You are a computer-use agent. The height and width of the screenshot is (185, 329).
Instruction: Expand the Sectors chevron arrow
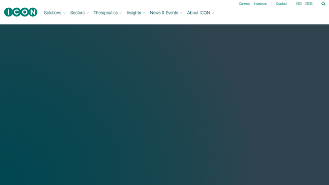coord(88,13)
